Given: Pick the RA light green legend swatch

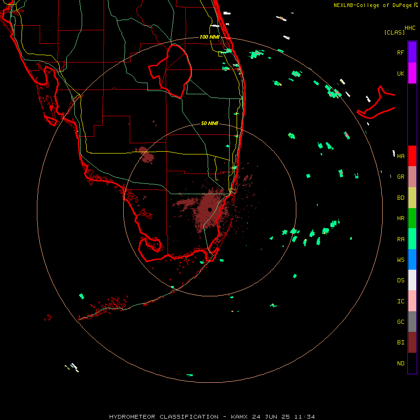Looking at the screenshot, I should click(x=412, y=239).
